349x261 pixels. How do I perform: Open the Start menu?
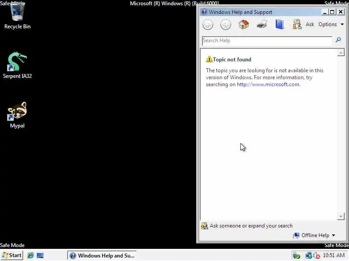[x=12, y=255]
